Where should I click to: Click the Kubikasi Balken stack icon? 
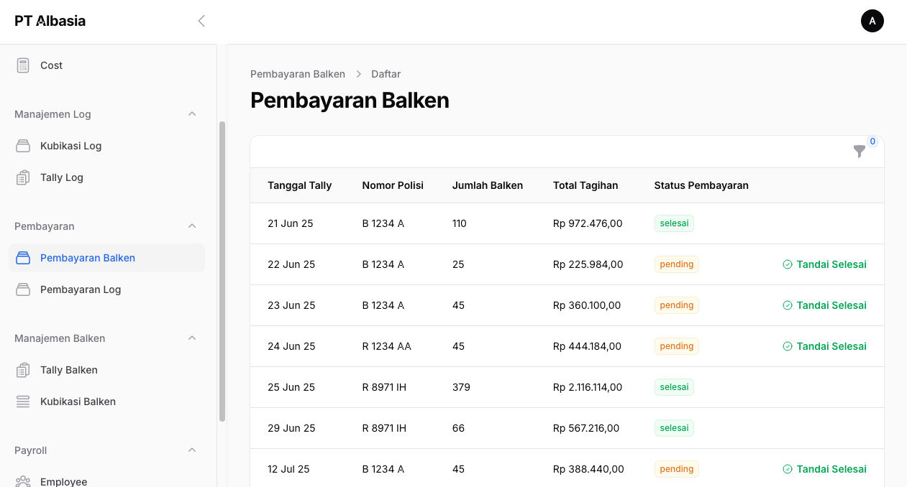point(23,402)
